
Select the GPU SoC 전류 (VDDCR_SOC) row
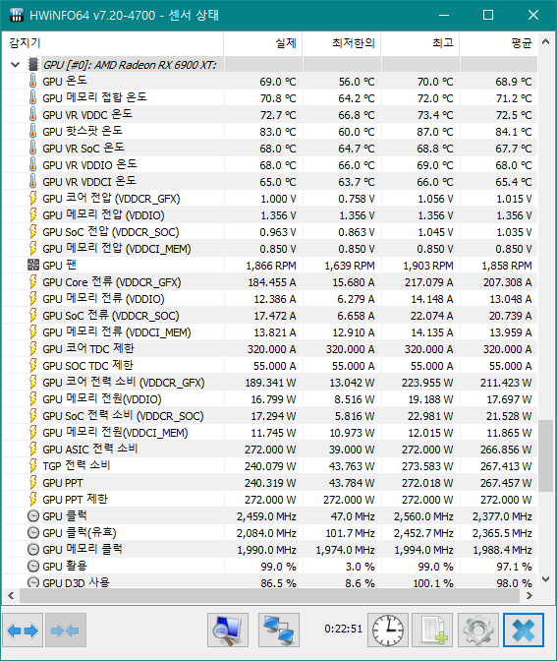point(270,316)
